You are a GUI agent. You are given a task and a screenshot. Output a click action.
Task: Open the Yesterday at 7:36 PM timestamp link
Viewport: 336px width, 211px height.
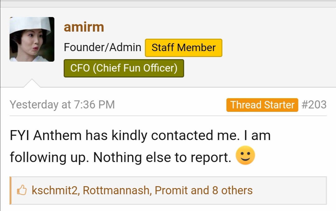pyautogui.click(x=62, y=104)
